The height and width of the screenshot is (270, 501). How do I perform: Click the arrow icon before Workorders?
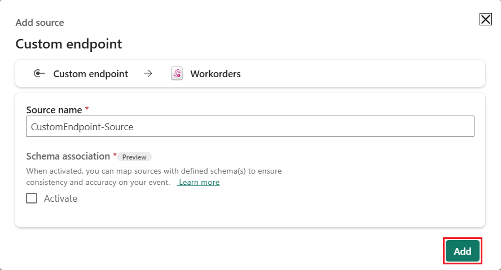148,74
